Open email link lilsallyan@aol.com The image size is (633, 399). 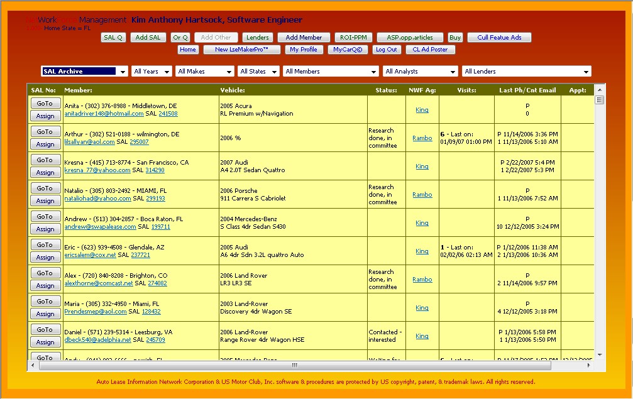pos(90,142)
